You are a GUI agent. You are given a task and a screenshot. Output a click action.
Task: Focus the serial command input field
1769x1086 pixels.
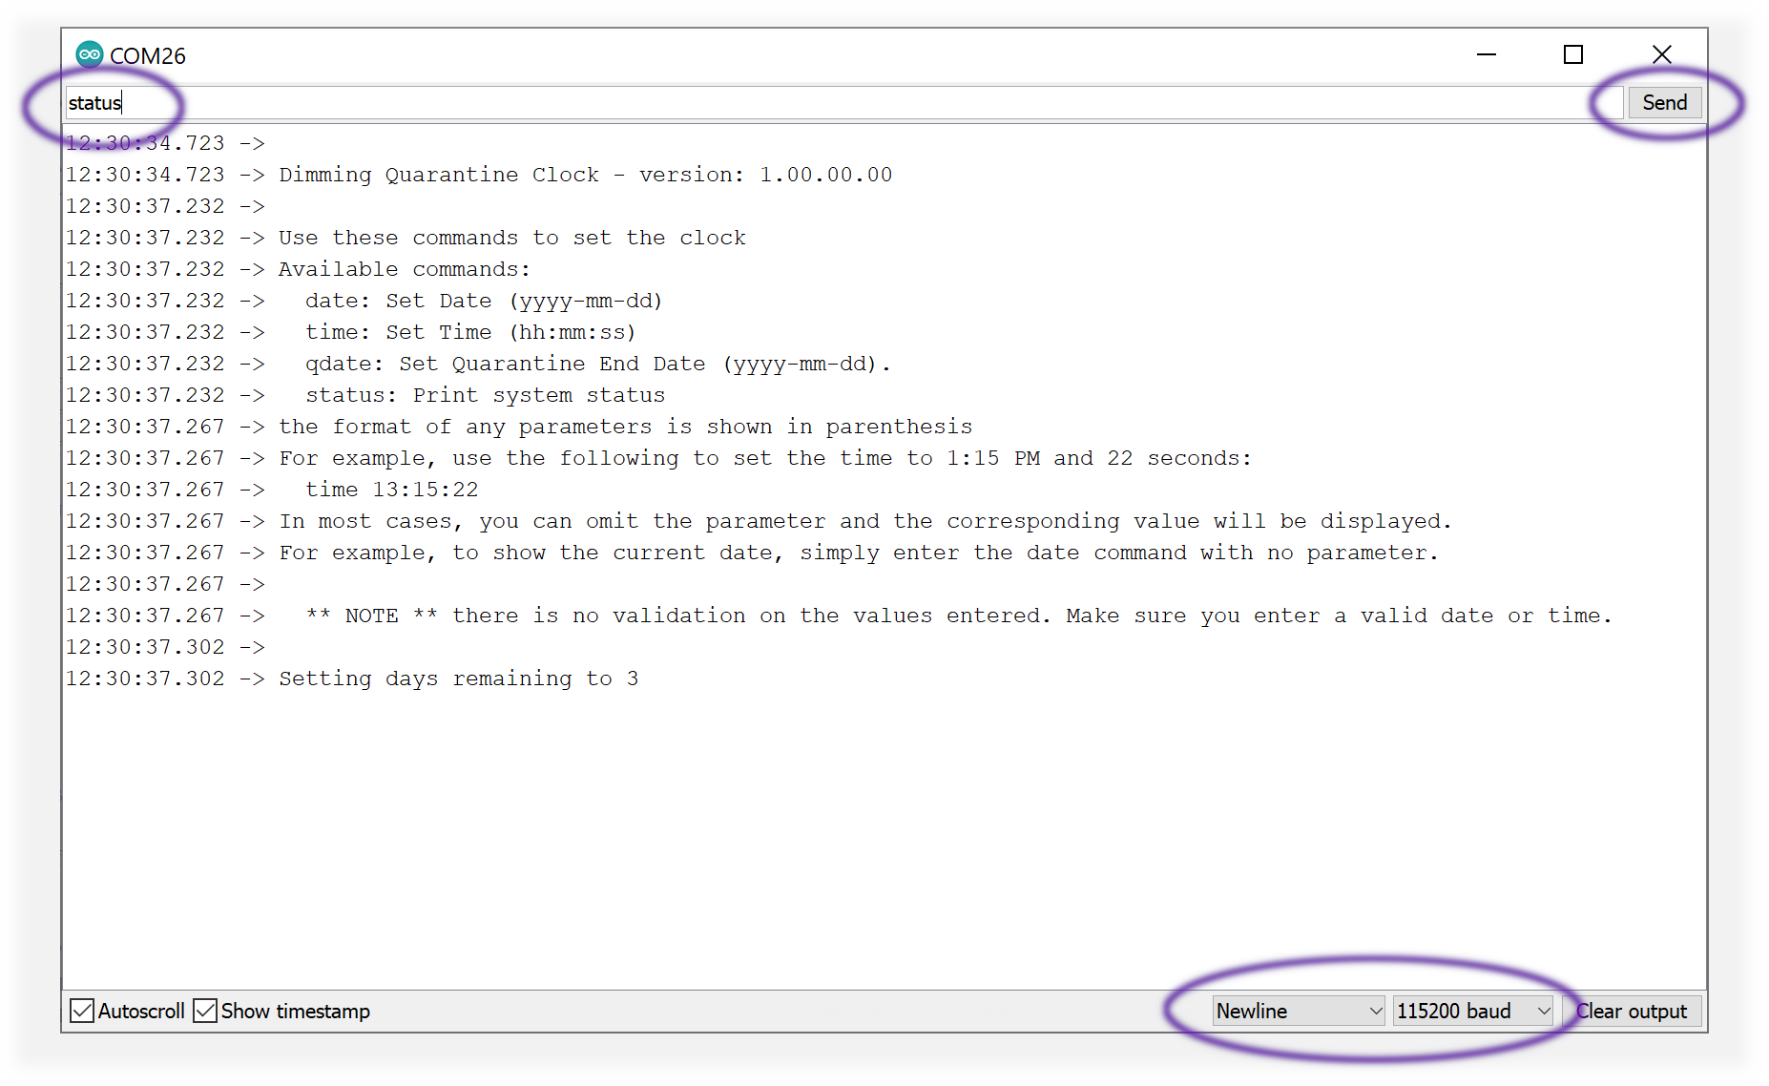click(x=843, y=102)
